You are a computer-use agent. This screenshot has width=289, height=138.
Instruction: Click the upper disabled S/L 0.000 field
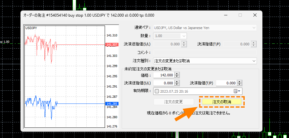[x=167, y=44]
